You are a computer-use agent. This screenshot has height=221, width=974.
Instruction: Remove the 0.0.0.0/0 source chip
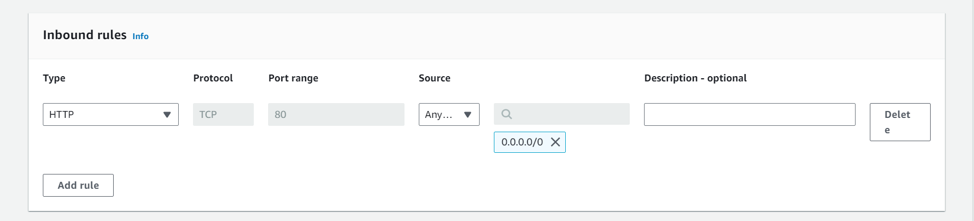[x=555, y=142]
